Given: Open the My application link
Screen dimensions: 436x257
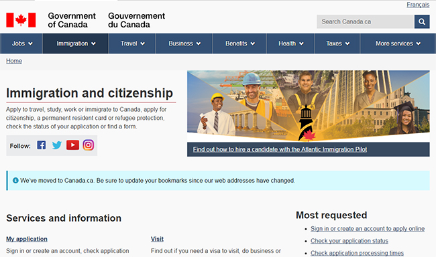Looking at the screenshot, I should click(27, 239).
